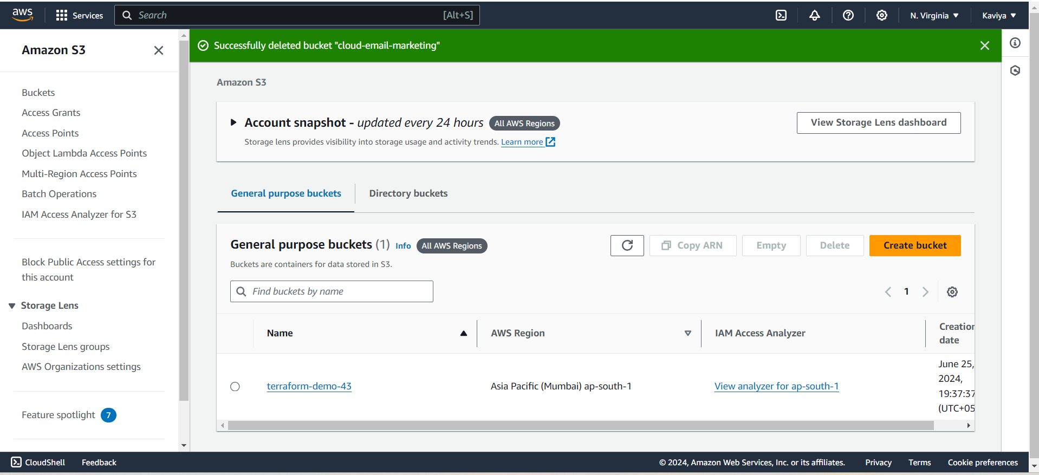Viewport: 1039px width, 475px height.
Task: Click the external link icon beside Learn more
Action: [550, 142]
